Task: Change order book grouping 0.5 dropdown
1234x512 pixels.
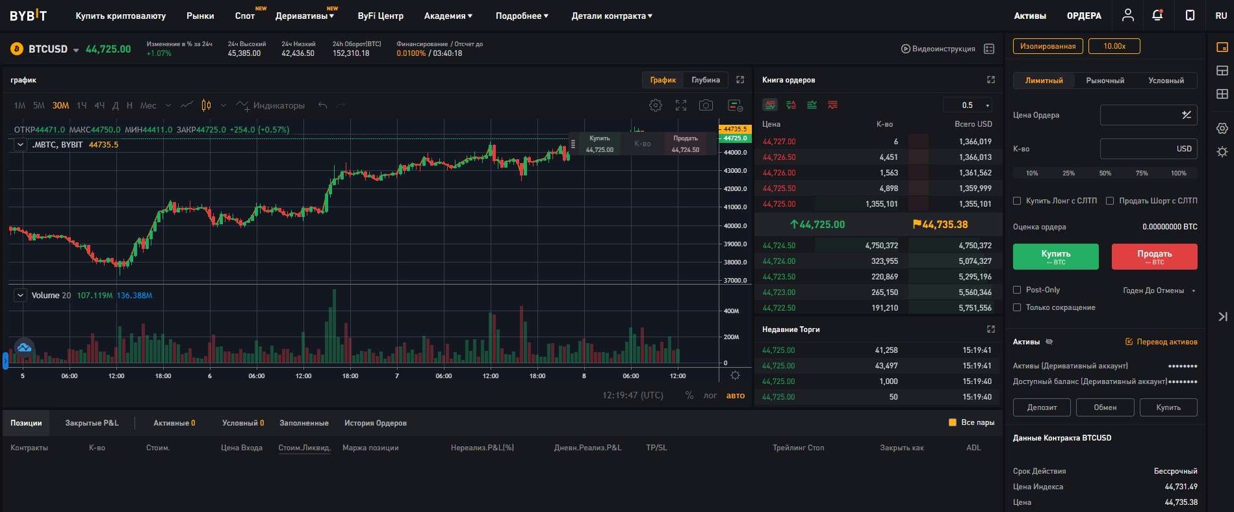Action: 968,105
